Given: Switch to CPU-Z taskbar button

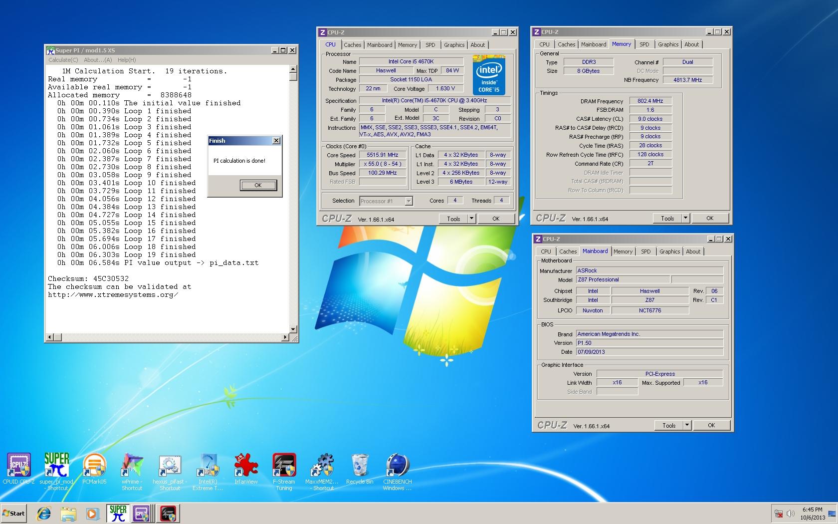Looking at the screenshot, I should [142, 514].
